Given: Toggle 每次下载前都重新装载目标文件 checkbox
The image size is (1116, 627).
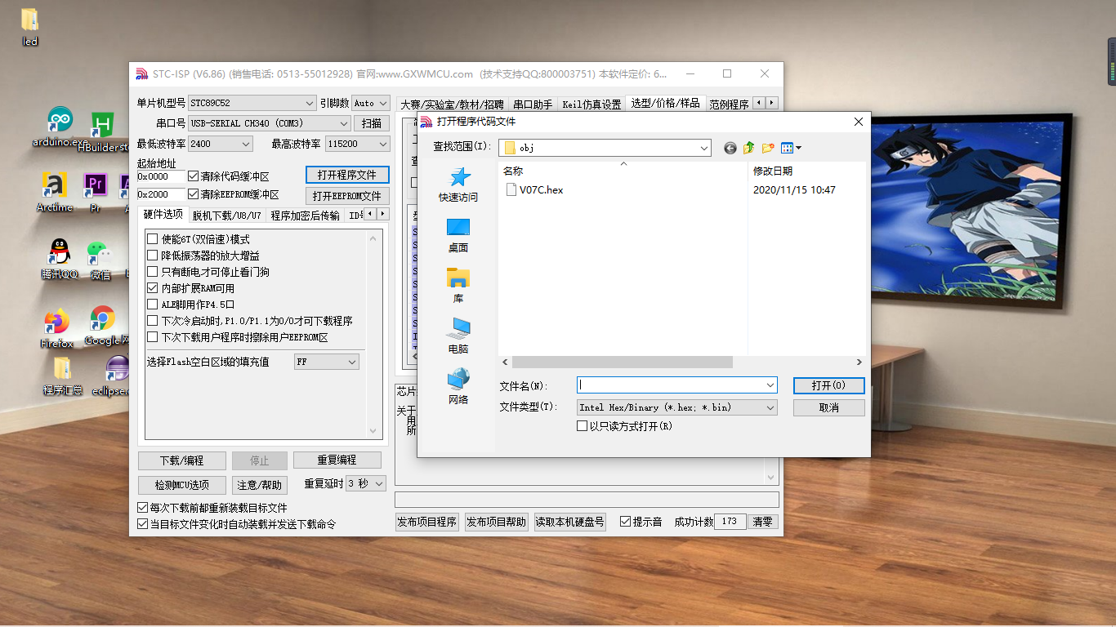Looking at the screenshot, I should coord(143,508).
